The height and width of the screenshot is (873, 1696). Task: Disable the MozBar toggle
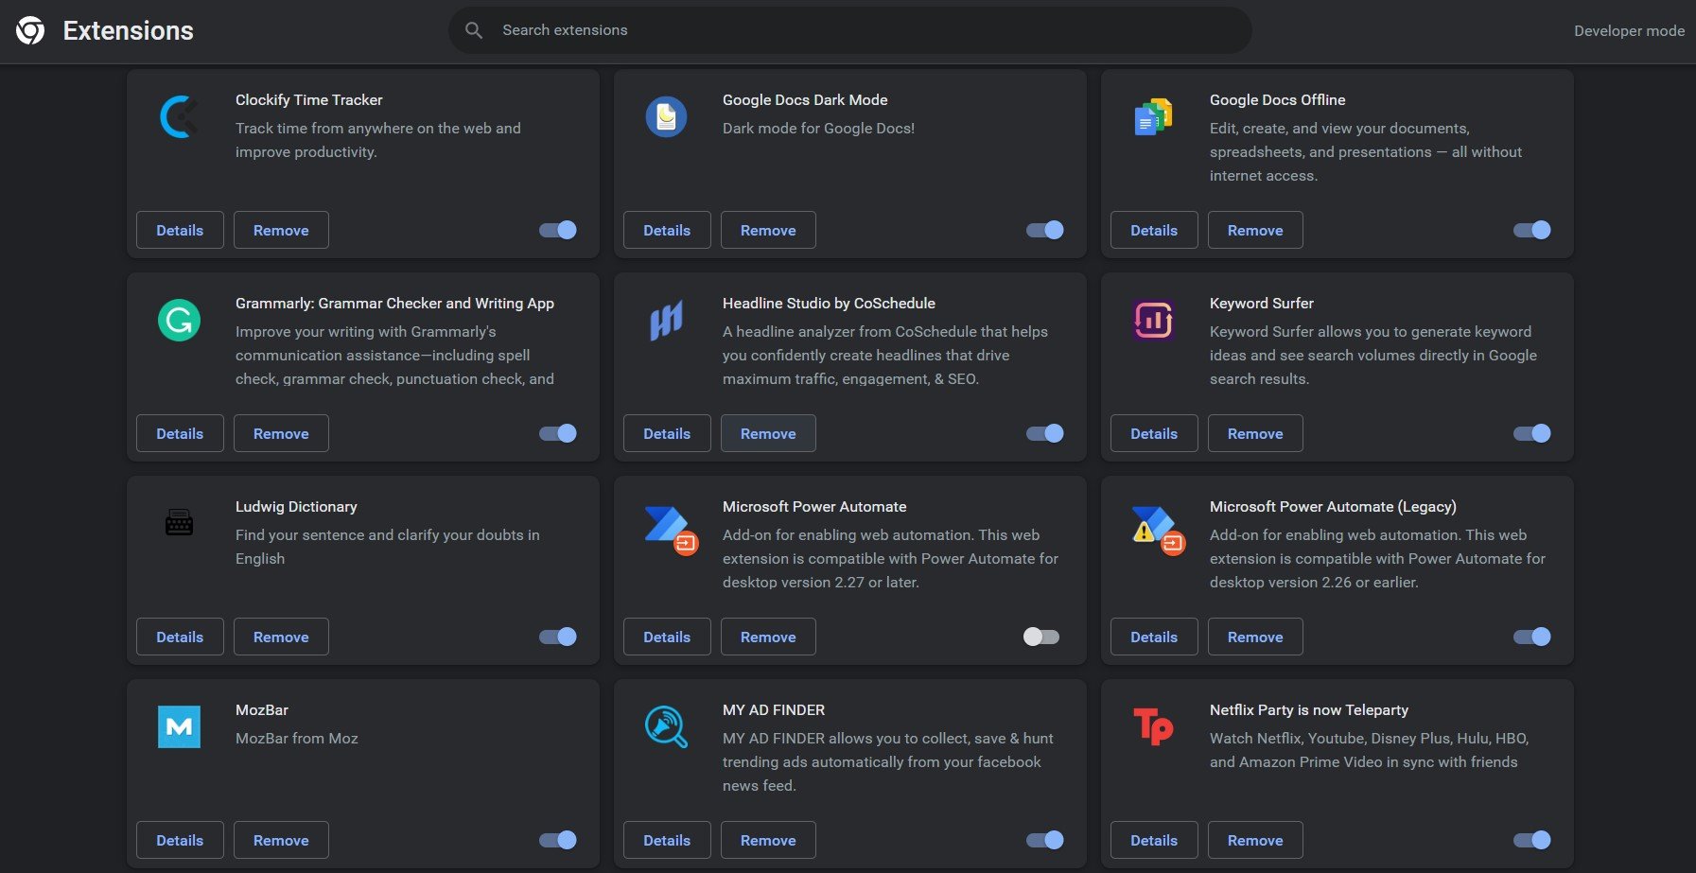click(x=558, y=840)
